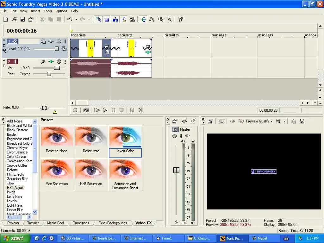Screen dimensions: 324x243
Task: Switch to the Media Pool tab
Action: [x=55, y=223]
